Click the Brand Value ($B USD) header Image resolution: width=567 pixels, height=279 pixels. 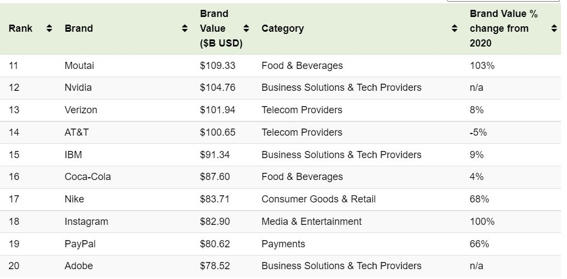coord(221,28)
